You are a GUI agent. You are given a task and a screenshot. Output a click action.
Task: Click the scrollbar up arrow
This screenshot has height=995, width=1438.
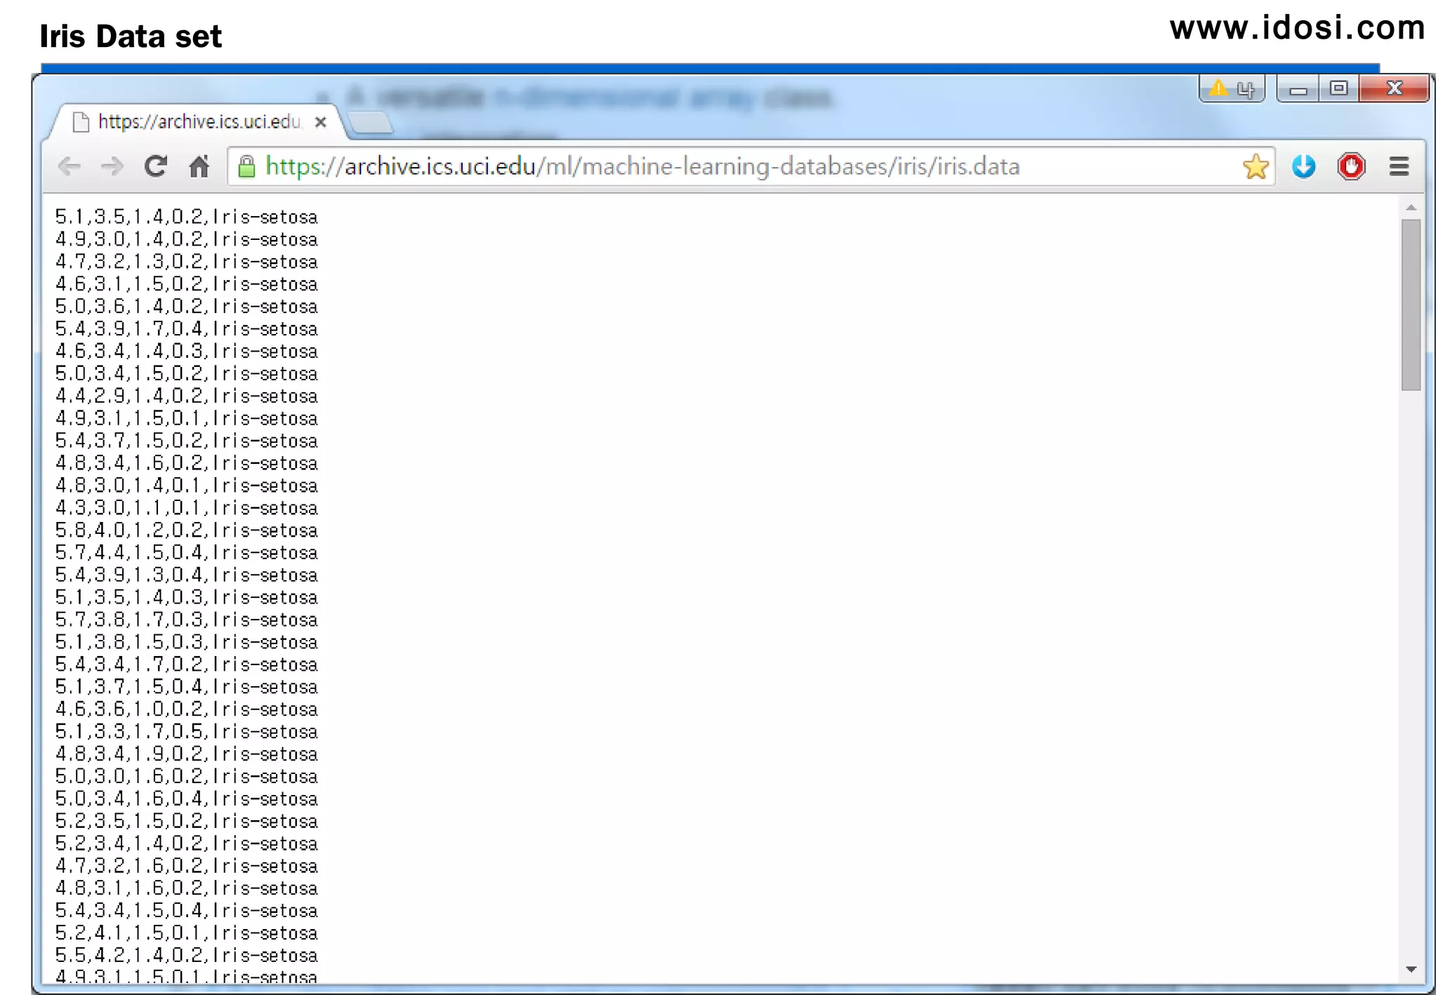tap(1411, 208)
